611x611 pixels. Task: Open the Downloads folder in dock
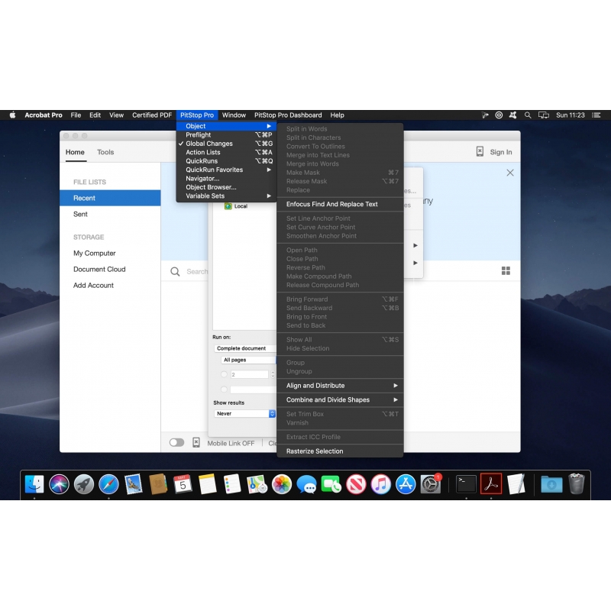click(551, 484)
